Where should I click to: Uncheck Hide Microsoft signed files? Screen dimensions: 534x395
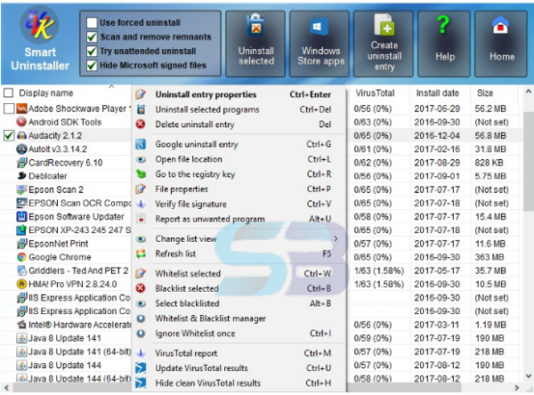pos(92,65)
